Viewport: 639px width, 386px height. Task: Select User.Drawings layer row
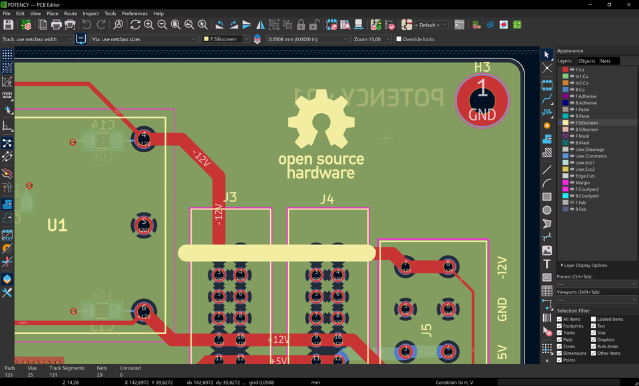pyautogui.click(x=597, y=149)
